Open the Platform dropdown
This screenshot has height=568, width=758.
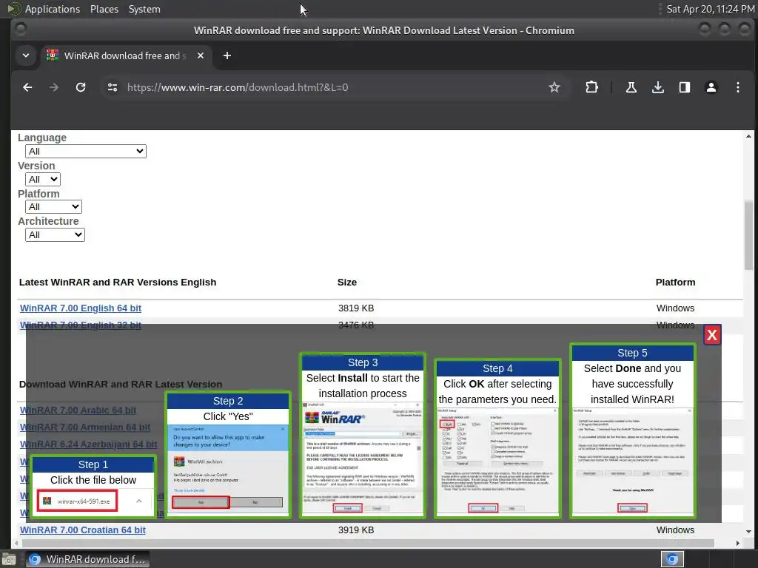click(x=53, y=207)
